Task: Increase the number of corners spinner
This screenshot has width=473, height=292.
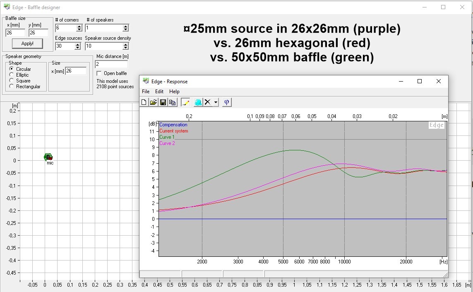Action: coord(79,26)
